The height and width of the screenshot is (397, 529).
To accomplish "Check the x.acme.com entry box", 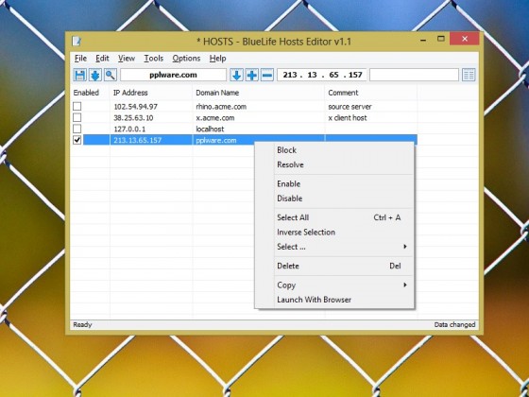I will point(77,117).
